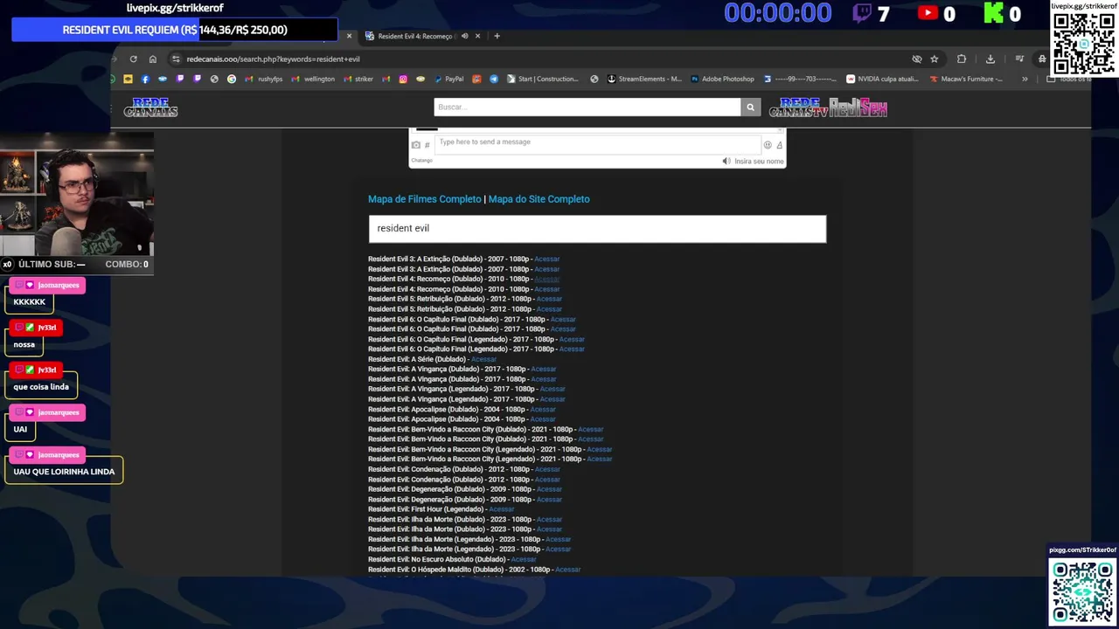Open the RedeCanaisTV logo link
1119x629 pixels.
[798, 107]
